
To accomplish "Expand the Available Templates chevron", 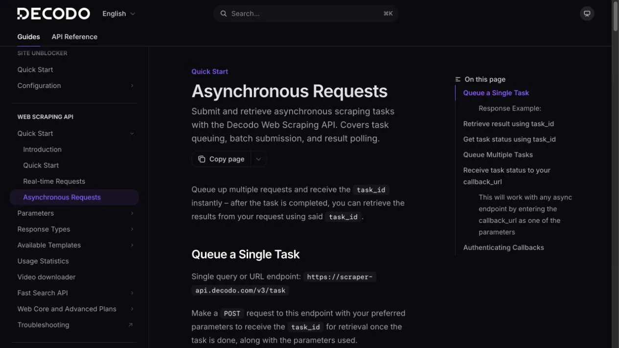I will point(132,245).
